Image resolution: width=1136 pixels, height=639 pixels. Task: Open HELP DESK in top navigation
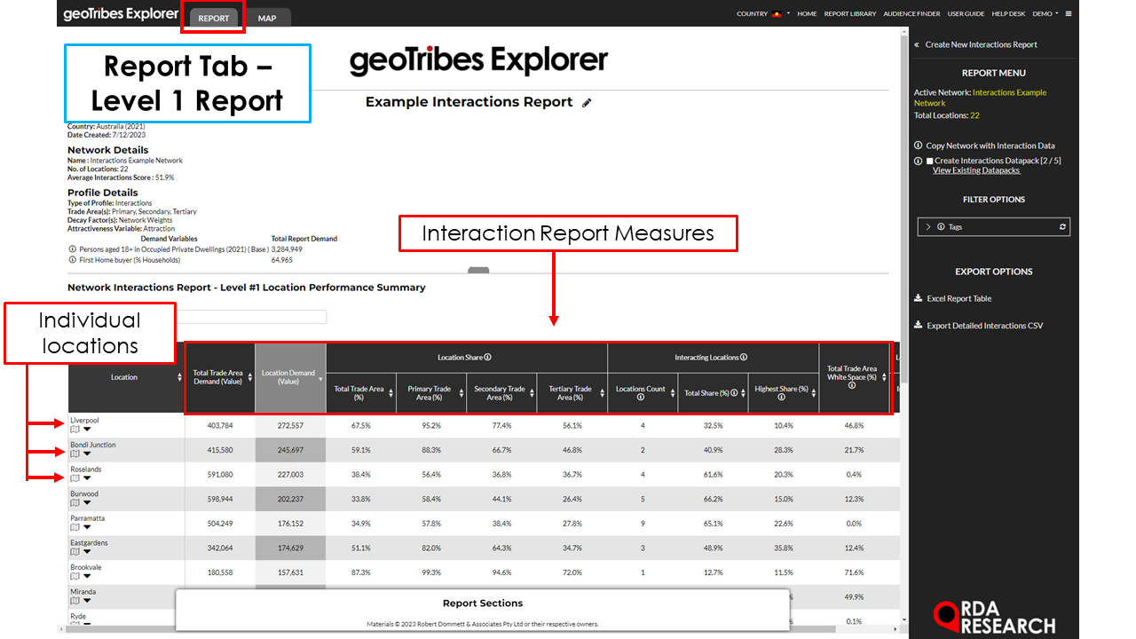(x=1008, y=14)
